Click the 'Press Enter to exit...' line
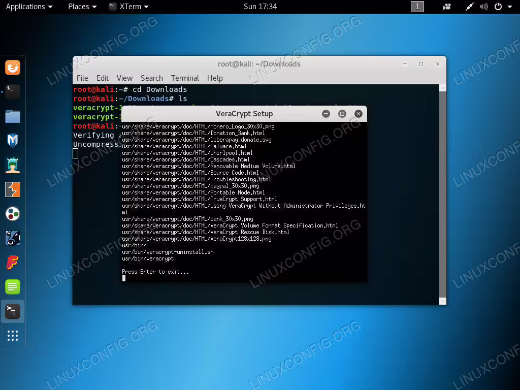This screenshot has width=520, height=390. (x=155, y=272)
